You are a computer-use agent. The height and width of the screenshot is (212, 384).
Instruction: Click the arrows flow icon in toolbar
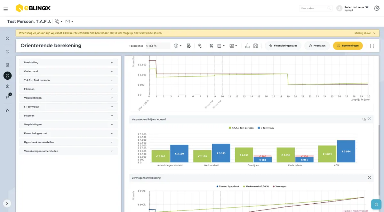point(200,46)
